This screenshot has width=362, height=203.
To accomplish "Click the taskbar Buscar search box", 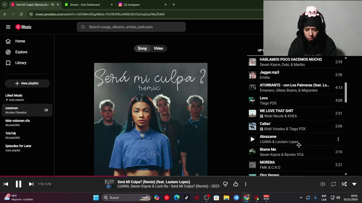I will [x=126, y=198].
